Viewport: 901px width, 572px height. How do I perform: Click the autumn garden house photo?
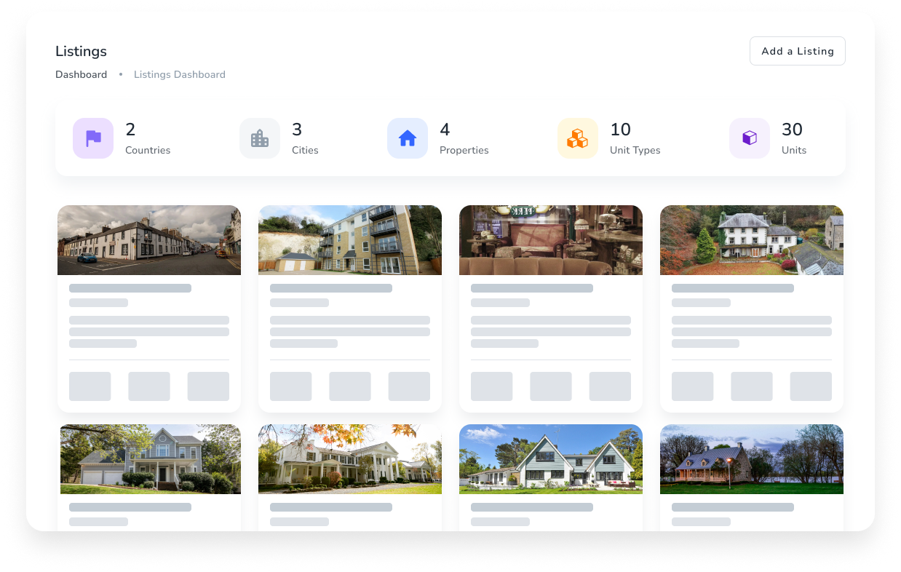(751, 239)
